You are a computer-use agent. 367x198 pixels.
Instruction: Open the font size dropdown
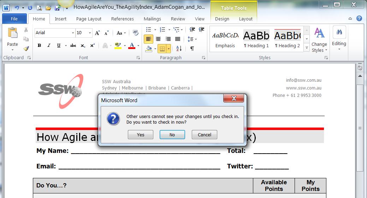click(x=90, y=33)
